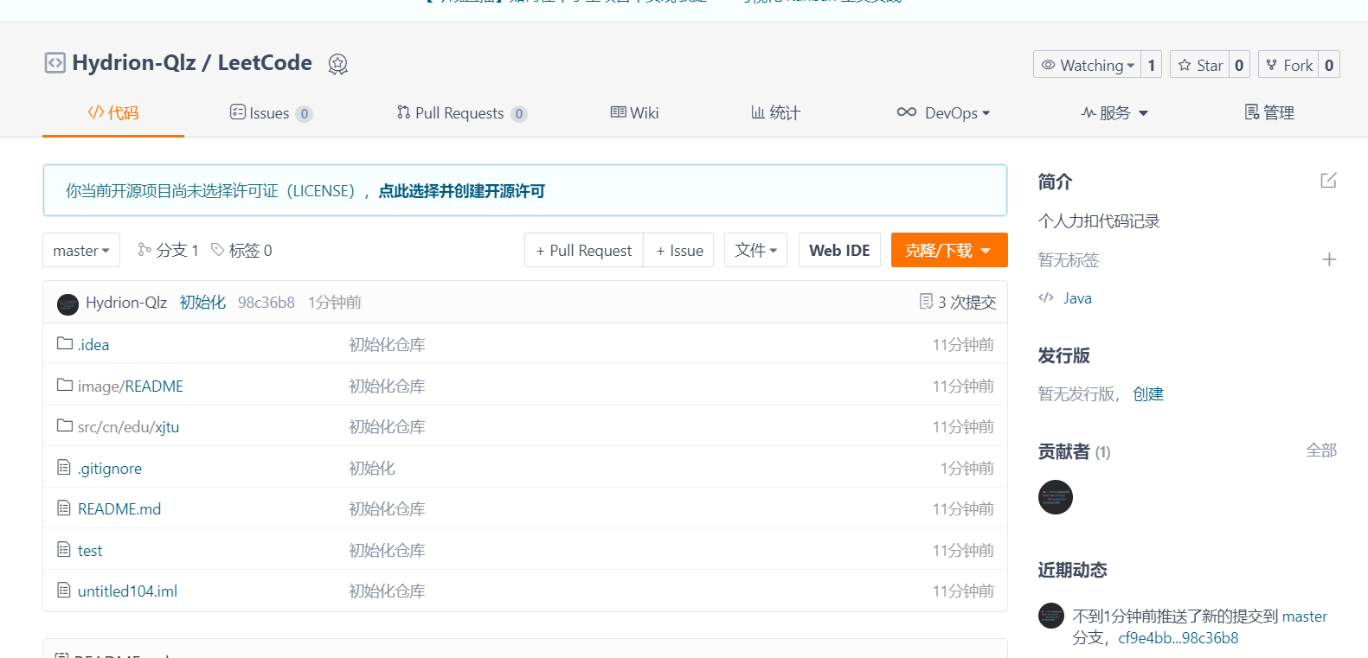Open the untitled104.iml file
Image resolution: width=1368 pixels, height=658 pixels.
click(x=127, y=591)
